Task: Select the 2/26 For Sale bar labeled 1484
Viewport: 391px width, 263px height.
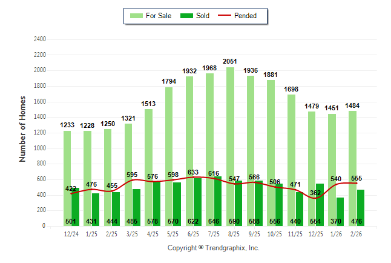Action: tap(352, 151)
